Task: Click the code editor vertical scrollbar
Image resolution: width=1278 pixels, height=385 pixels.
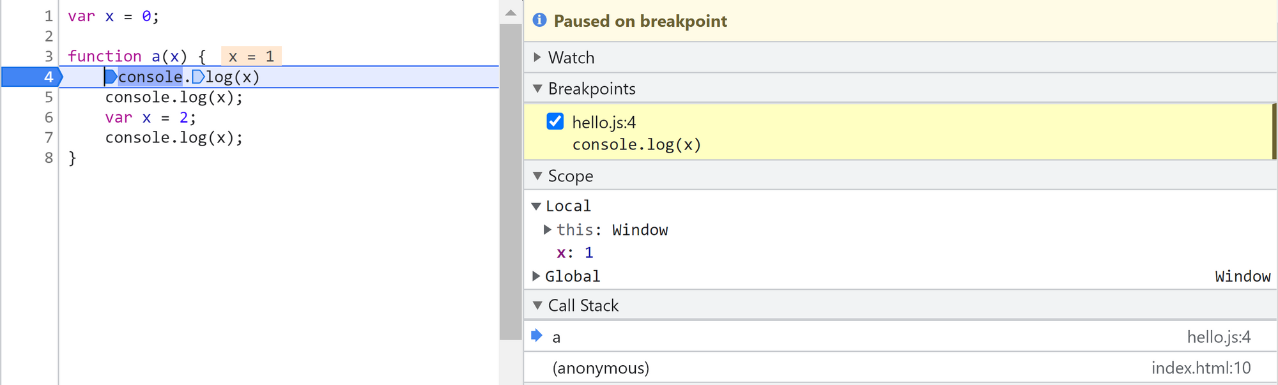Action: click(x=510, y=179)
